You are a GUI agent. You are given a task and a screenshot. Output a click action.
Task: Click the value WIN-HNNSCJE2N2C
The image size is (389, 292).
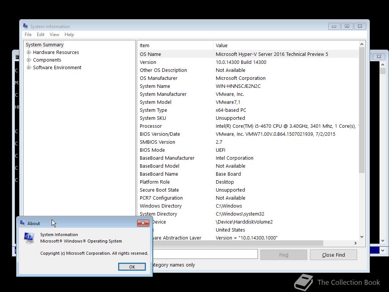click(x=238, y=86)
